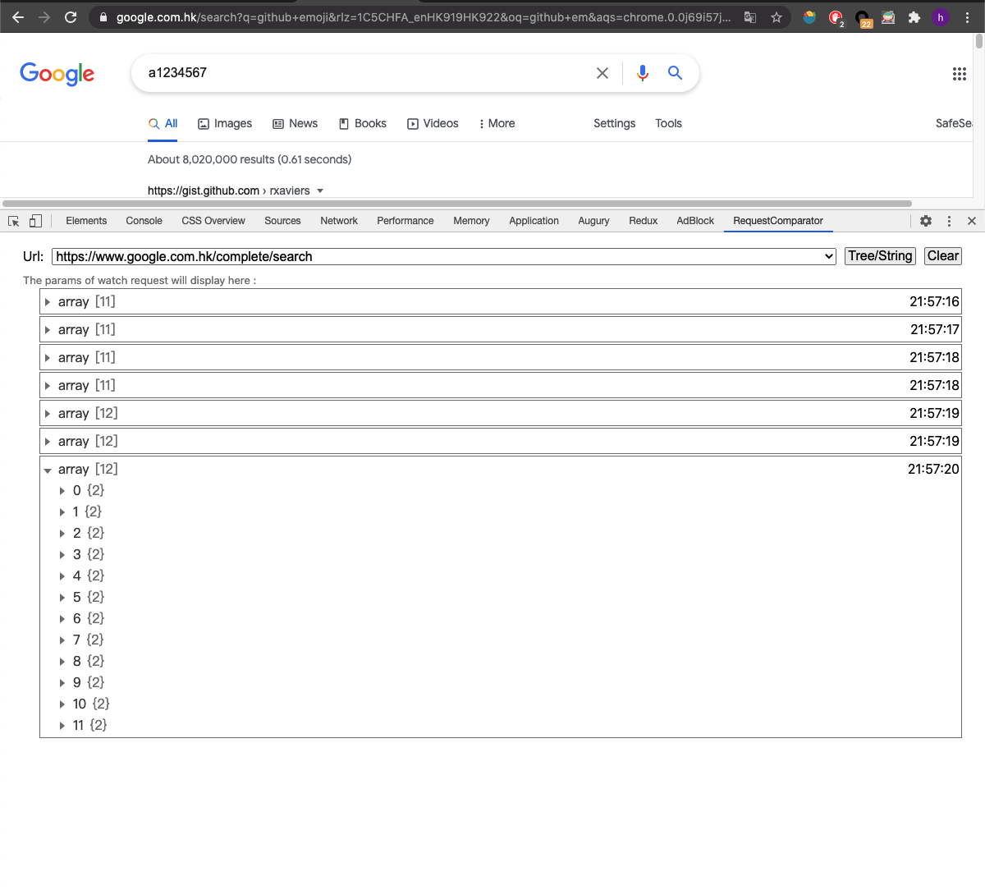Go to Google homepage via logo
The width and height of the screenshot is (985, 890).
pos(57,74)
